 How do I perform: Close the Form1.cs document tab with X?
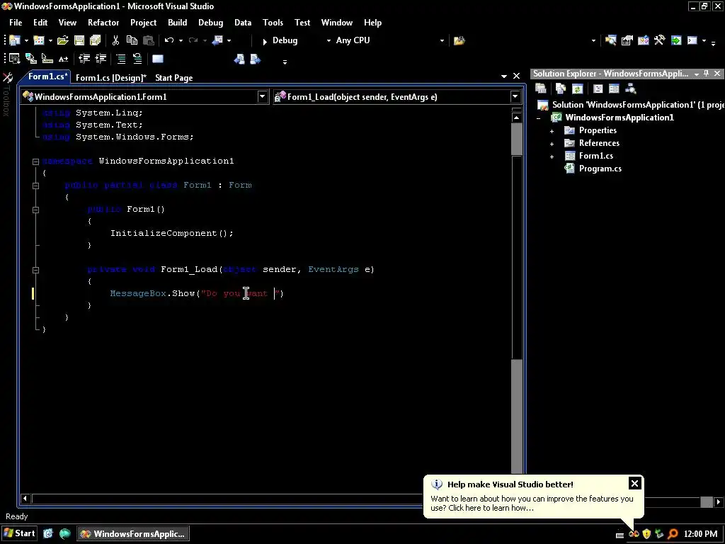(x=516, y=76)
